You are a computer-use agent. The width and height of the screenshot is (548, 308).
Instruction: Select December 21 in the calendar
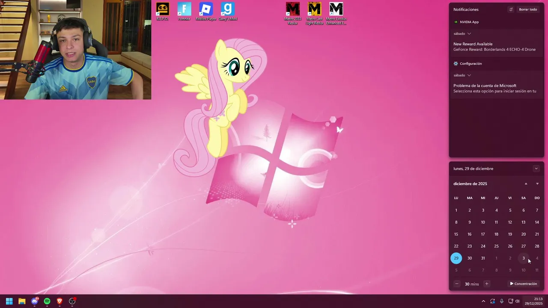point(537,234)
